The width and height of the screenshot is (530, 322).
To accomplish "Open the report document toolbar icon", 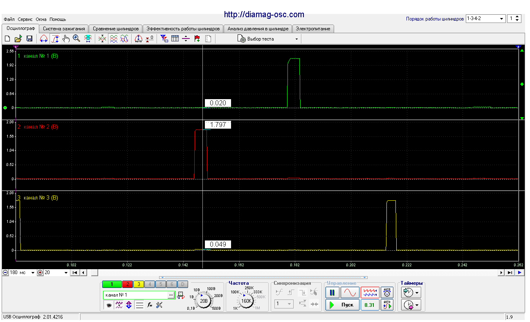I will tap(208, 39).
